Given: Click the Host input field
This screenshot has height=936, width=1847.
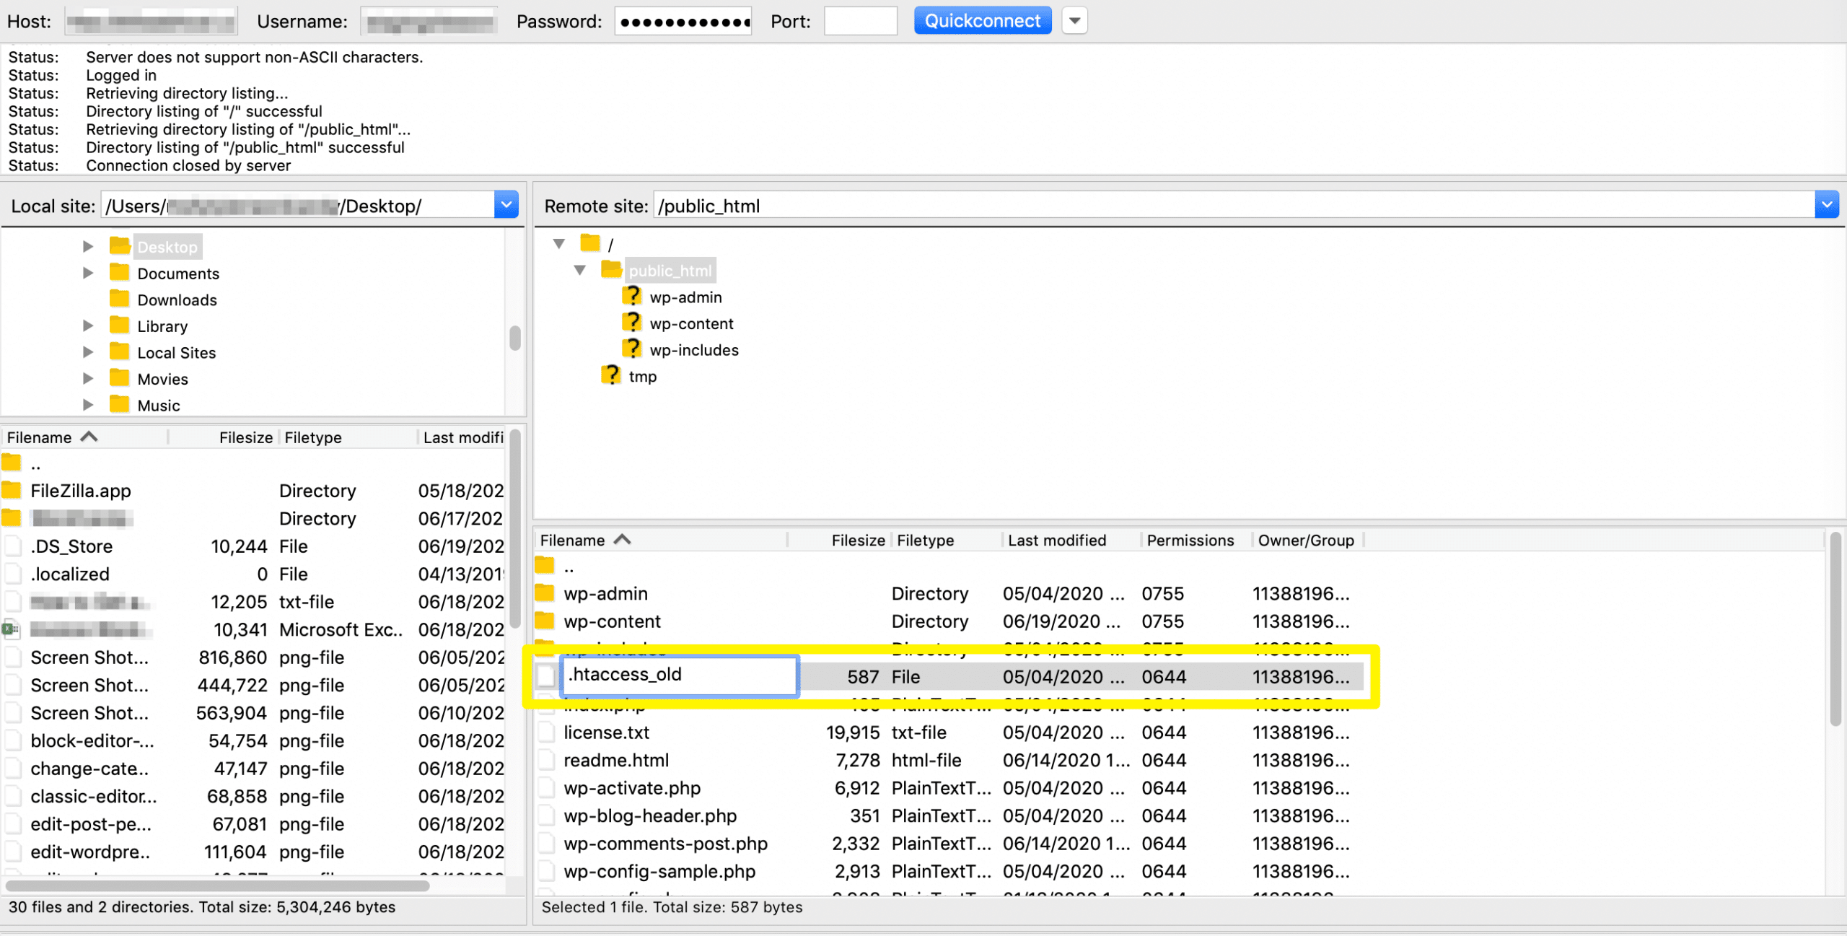Looking at the screenshot, I should coord(151,22).
